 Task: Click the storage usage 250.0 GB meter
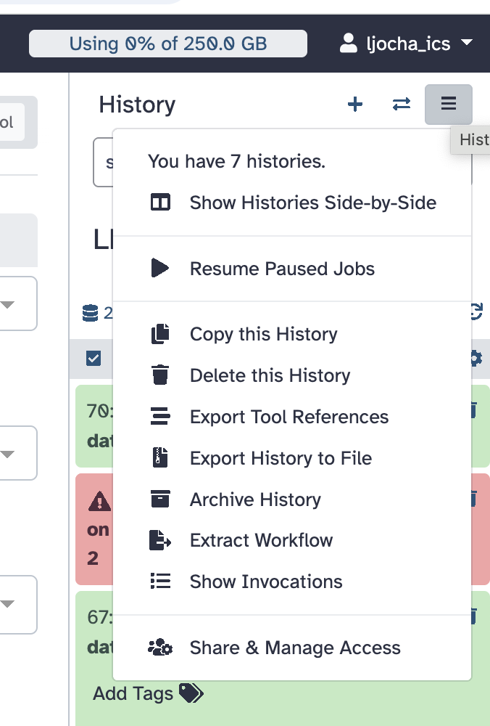click(168, 44)
